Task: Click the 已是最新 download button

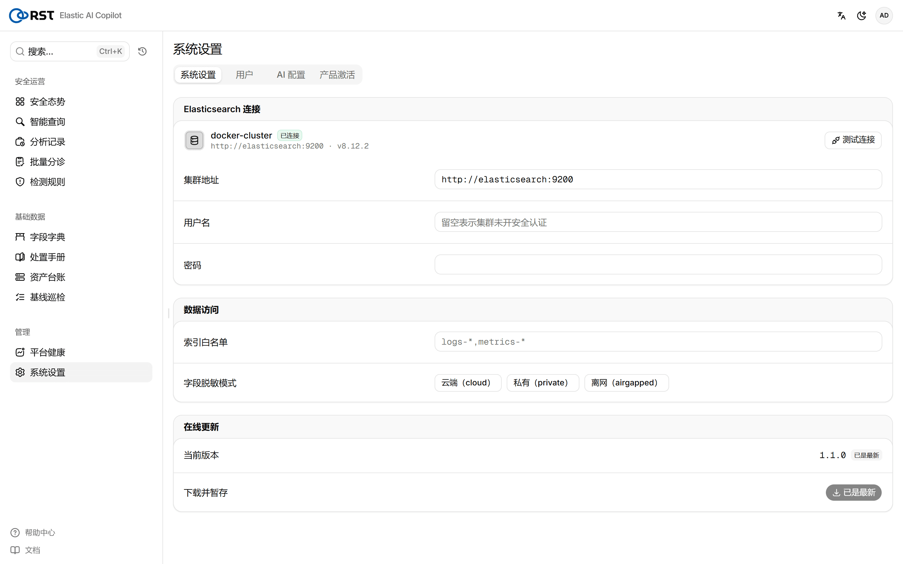Action: point(853,493)
